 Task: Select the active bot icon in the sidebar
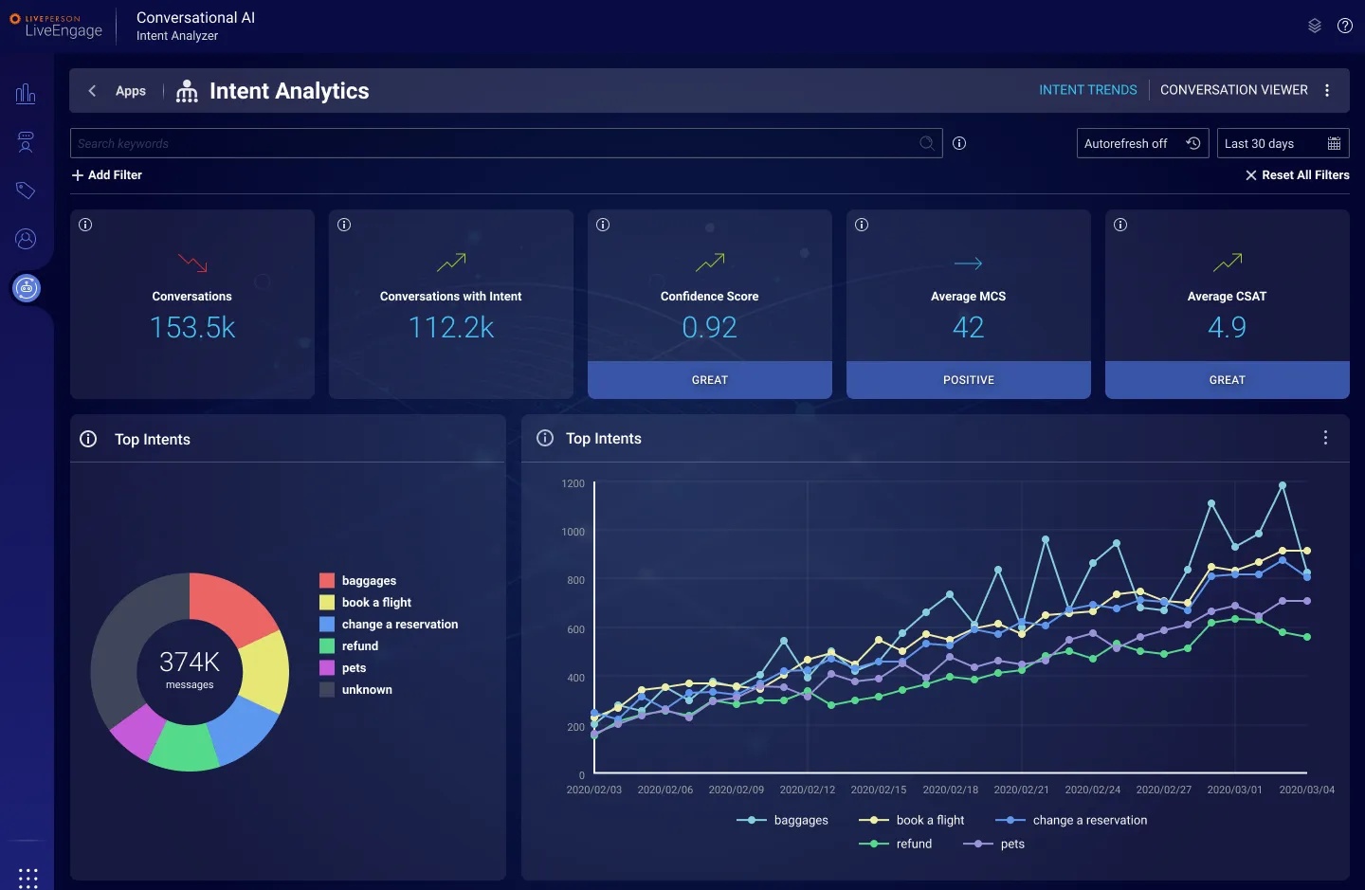(27, 287)
